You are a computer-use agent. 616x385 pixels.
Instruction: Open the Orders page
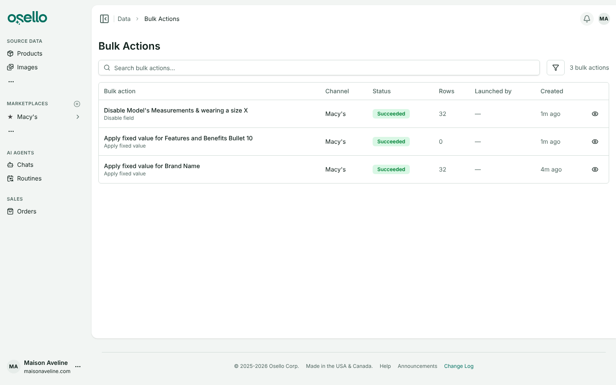click(27, 211)
